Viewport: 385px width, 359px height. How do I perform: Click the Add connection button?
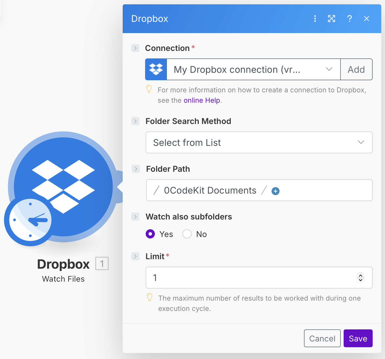pyautogui.click(x=356, y=69)
